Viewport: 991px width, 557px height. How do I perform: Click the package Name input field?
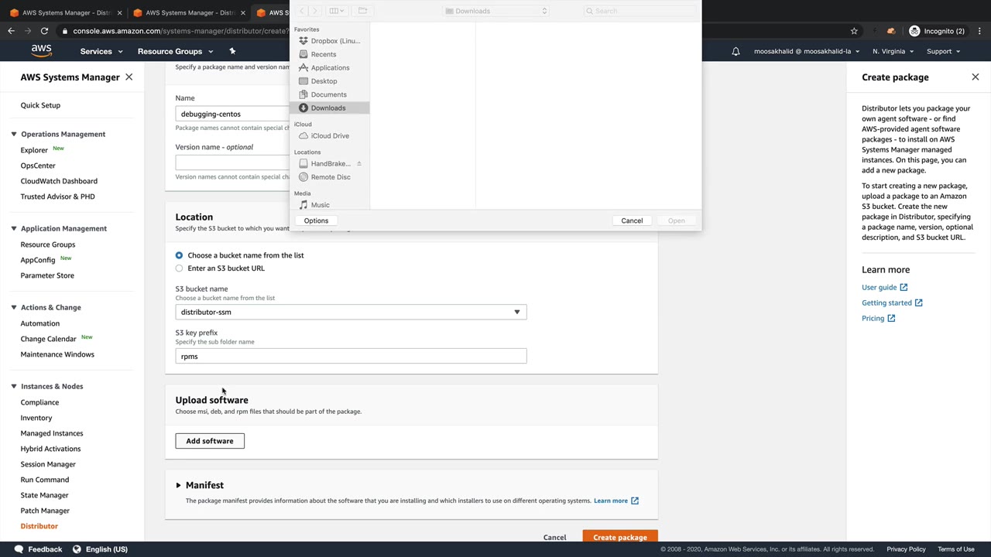click(x=232, y=114)
